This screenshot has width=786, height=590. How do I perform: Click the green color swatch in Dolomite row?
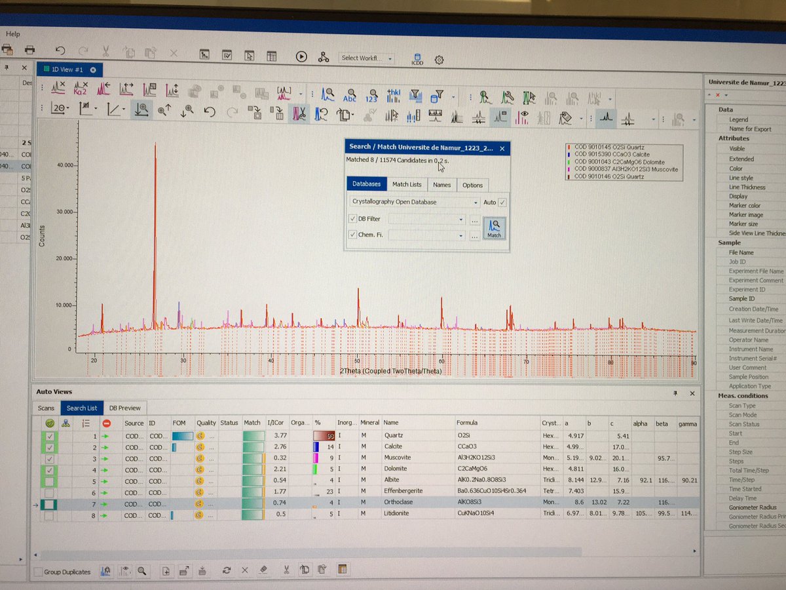316,469
